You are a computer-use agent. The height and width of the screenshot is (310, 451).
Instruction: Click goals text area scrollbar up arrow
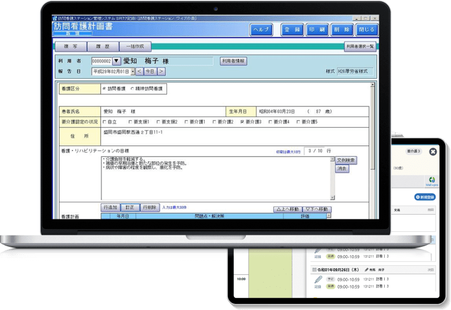tap(332, 159)
